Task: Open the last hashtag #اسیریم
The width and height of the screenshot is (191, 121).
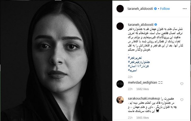Action: (132, 70)
